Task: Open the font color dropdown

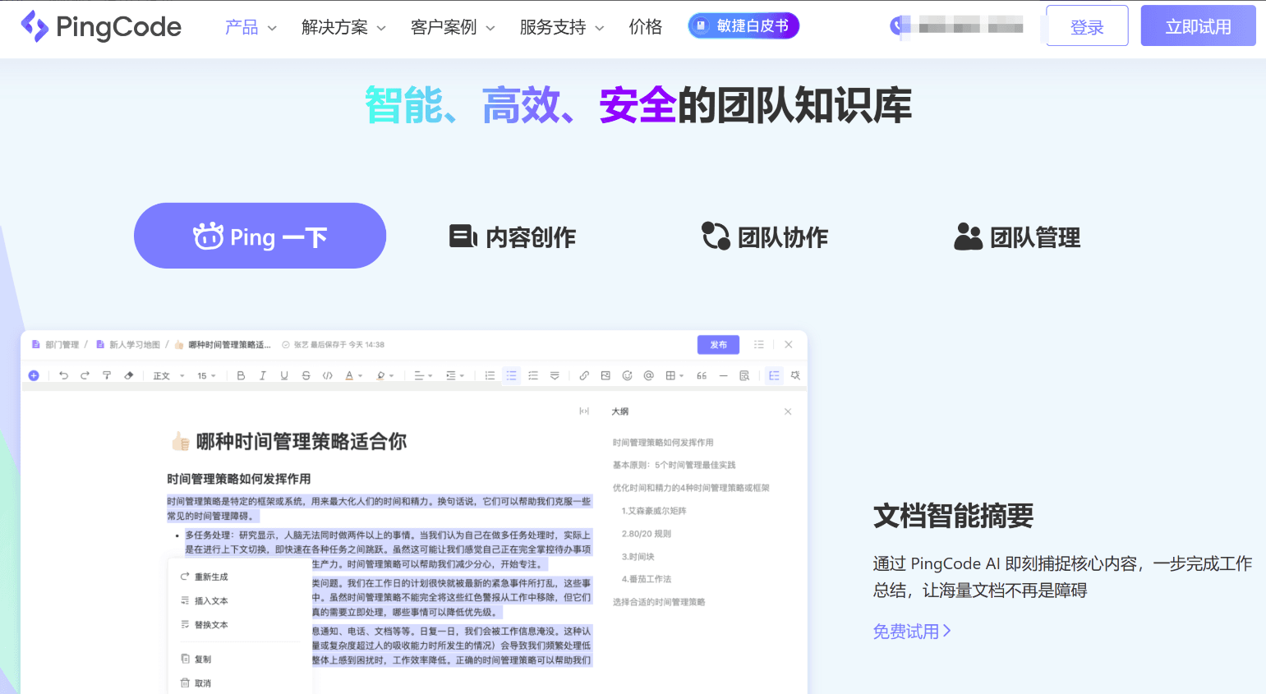Action: [x=353, y=375]
